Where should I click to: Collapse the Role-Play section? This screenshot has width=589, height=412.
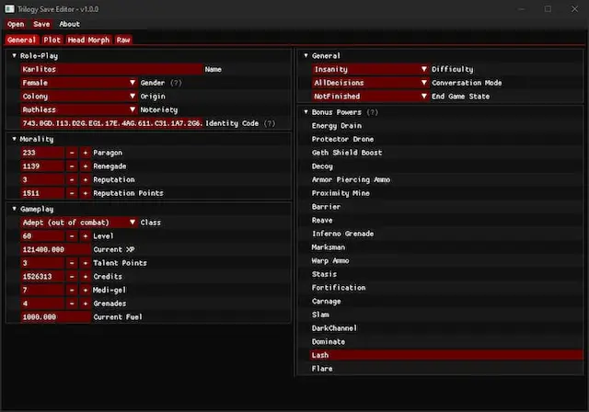[x=15, y=55]
